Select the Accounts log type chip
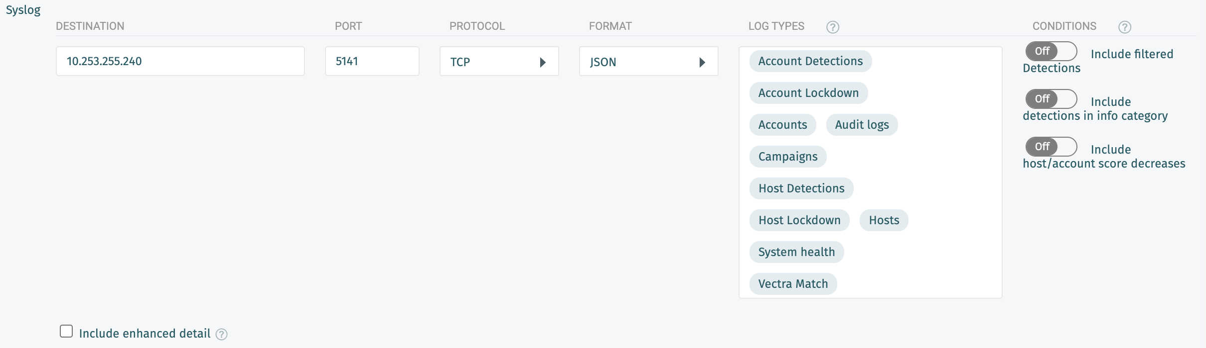Screen dimensions: 1206x348 pyautogui.click(x=782, y=125)
